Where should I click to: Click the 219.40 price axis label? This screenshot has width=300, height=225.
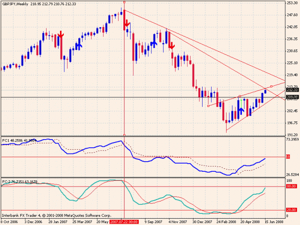[292, 75]
